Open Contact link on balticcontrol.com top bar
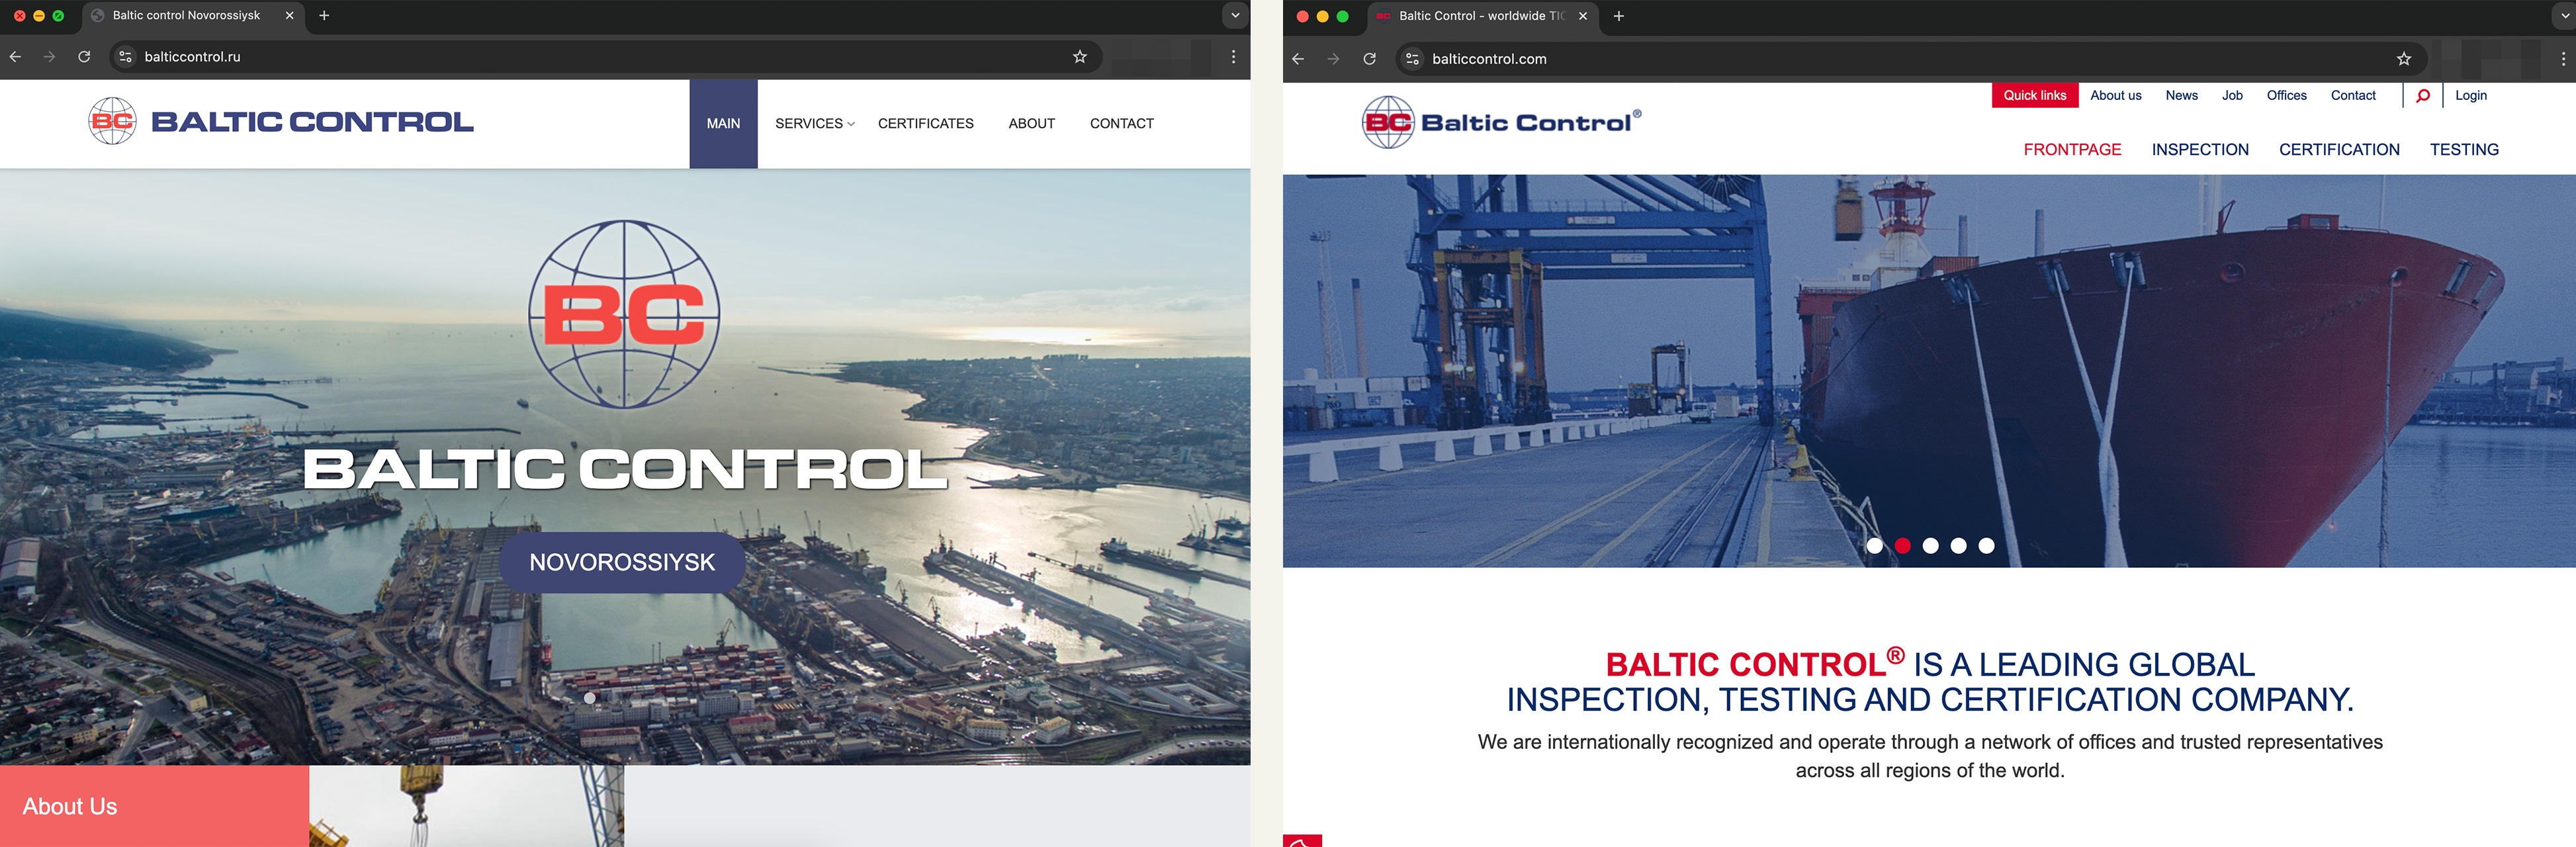This screenshot has width=2576, height=847. [x=2352, y=95]
